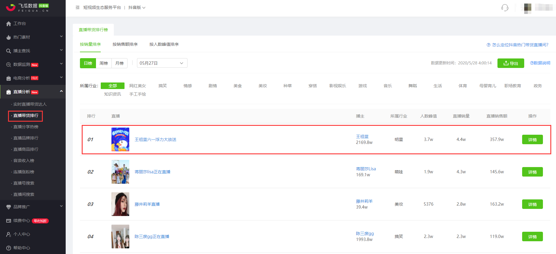This screenshot has height=254, width=556.
Task: Filter industry by 手工手绘
Action: [x=138, y=94]
